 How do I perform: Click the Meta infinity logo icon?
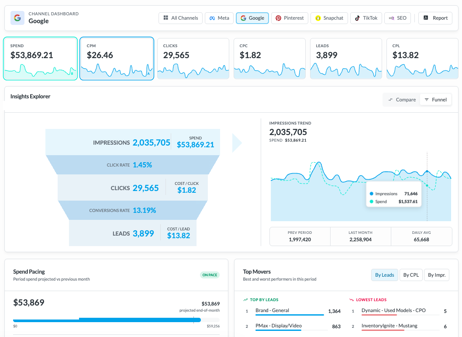[212, 18]
